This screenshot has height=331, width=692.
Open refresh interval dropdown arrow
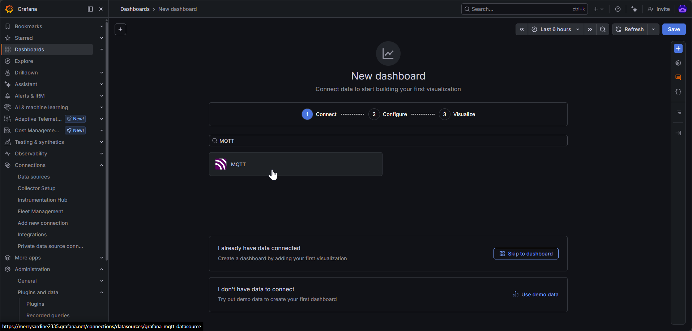(x=653, y=29)
